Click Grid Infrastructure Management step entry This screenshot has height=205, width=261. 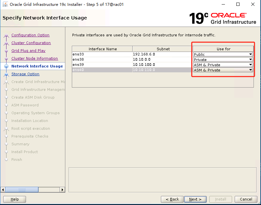click(38, 90)
